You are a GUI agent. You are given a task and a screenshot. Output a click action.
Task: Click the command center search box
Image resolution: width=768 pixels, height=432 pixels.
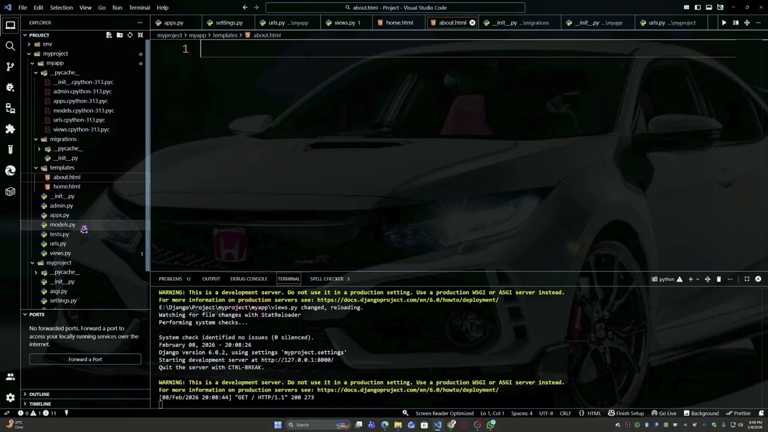[395, 7]
